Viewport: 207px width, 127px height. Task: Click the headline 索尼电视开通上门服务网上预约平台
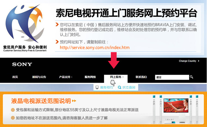tap(126, 13)
